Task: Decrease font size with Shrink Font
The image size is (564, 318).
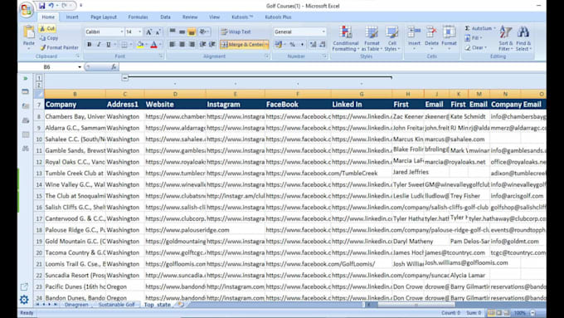Action: click(x=158, y=32)
